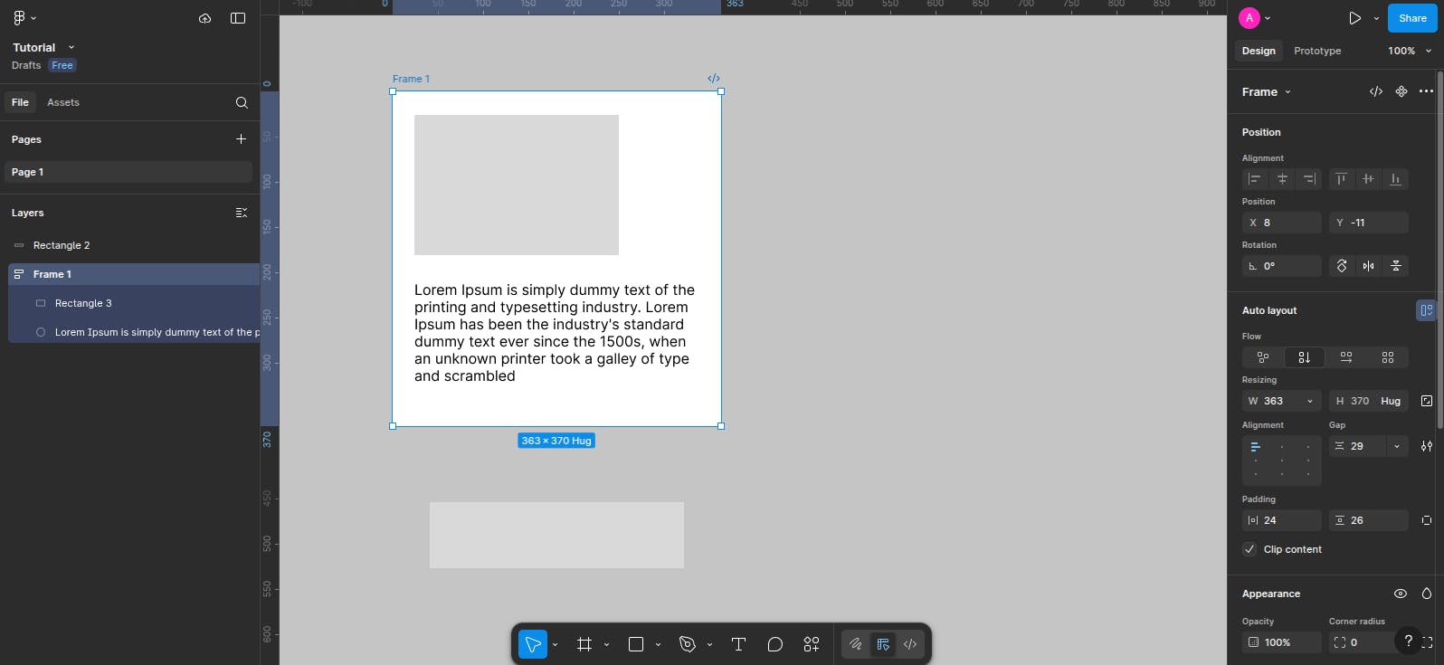This screenshot has height=665, width=1444.
Task: Align right in Position panel
Action: click(x=1309, y=179)
